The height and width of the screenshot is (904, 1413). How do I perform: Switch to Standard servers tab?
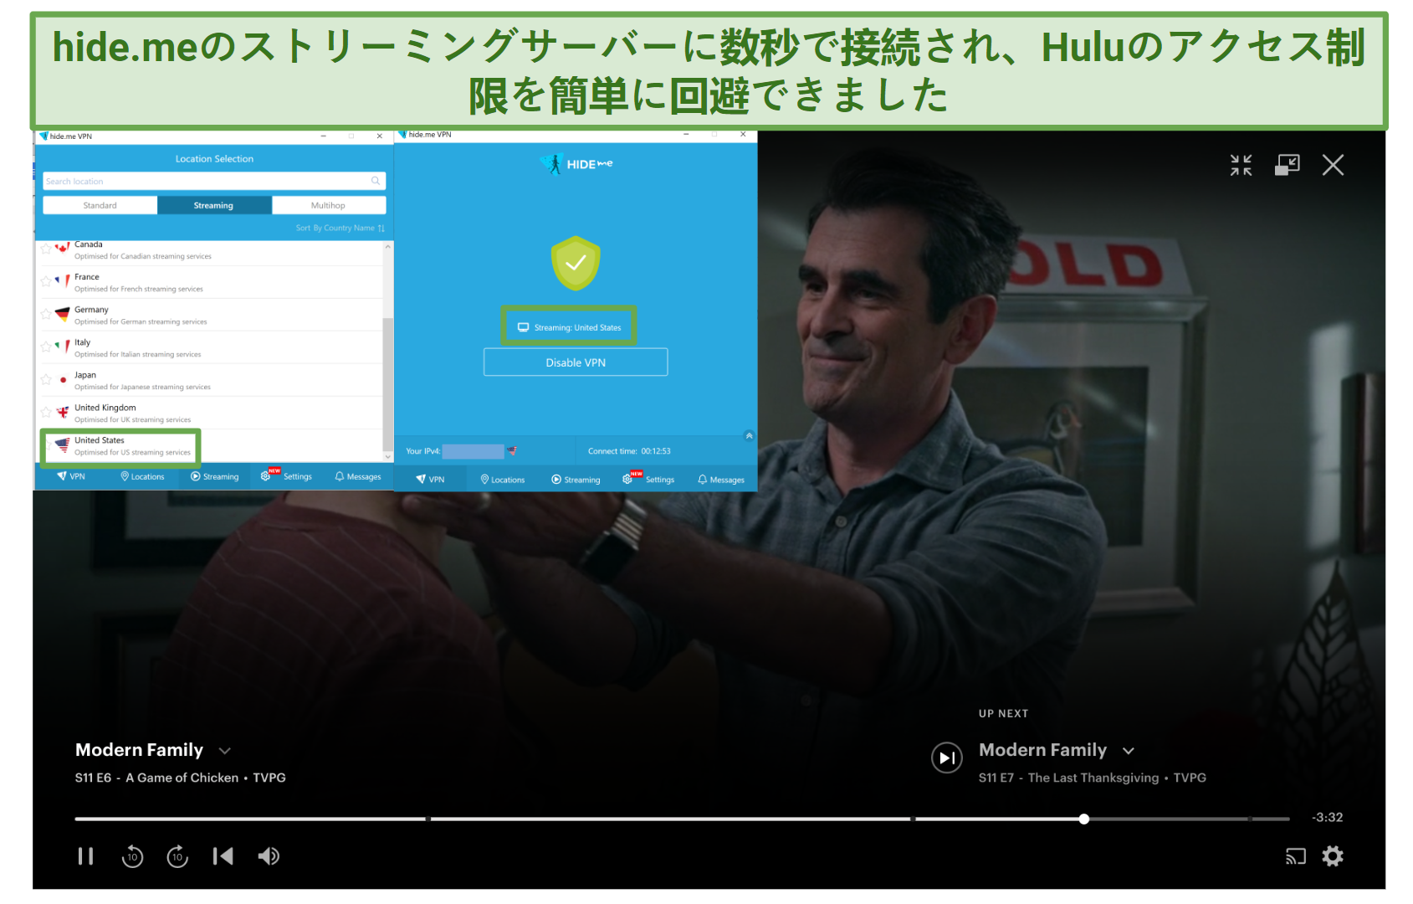tap(100, 205)
